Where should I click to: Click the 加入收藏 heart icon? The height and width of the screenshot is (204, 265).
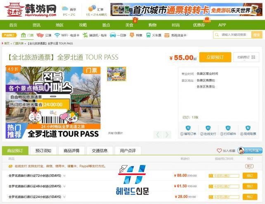[220, 151]
